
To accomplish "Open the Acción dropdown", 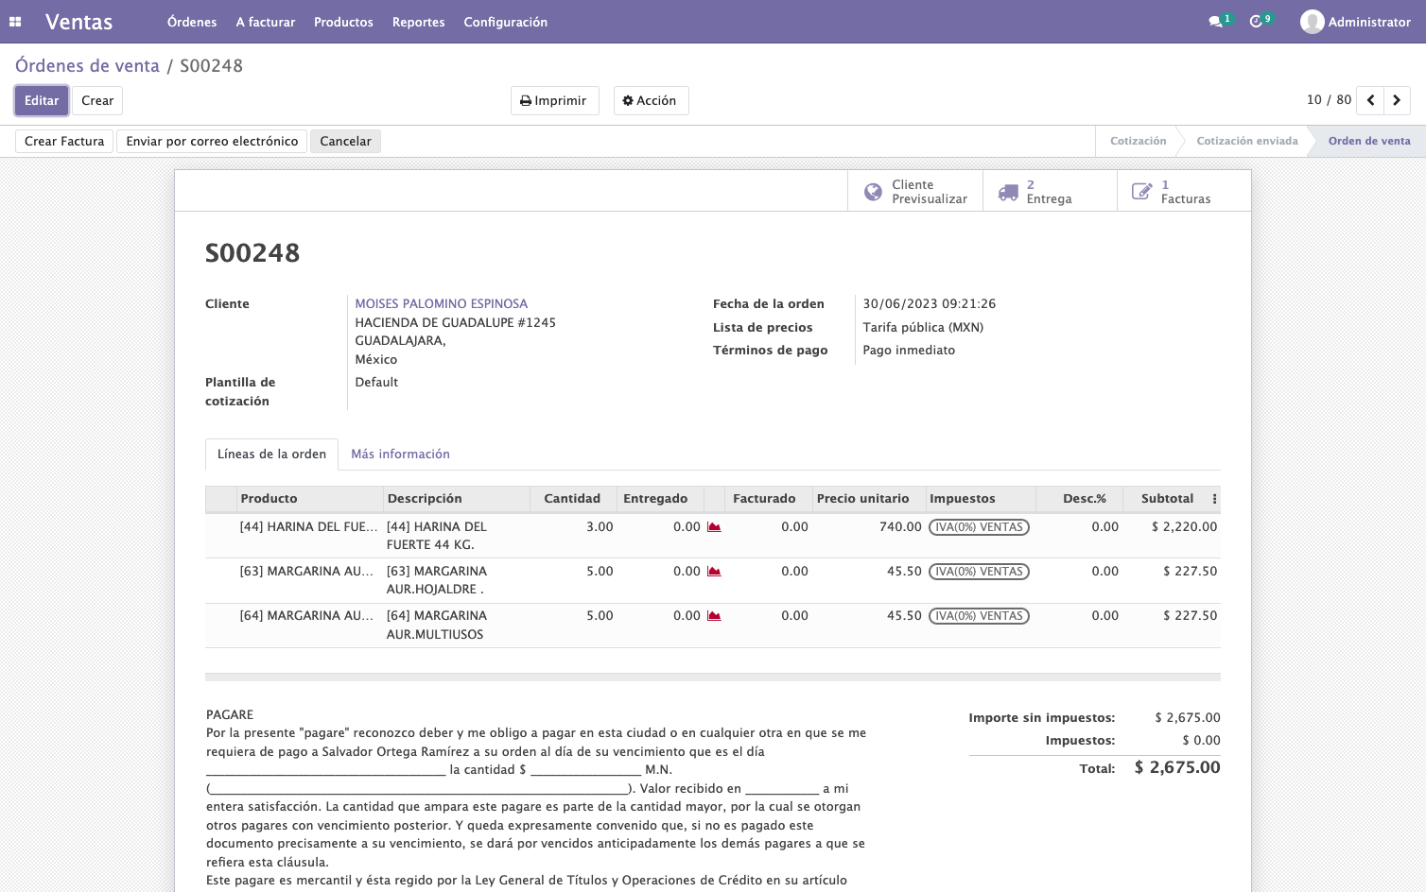I will coord(651,100).
